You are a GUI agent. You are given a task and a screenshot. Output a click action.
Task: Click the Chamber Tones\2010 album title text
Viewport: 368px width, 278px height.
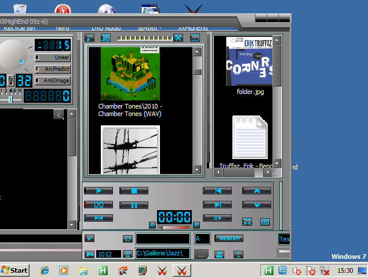click(x=130, y=110)
